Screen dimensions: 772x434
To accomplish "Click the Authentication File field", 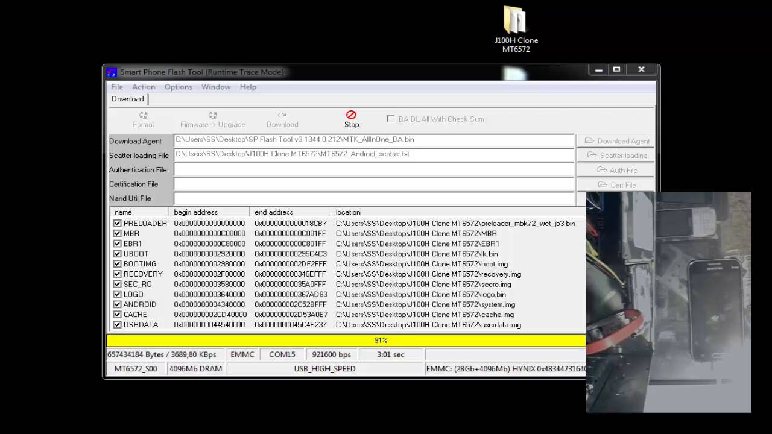I will pyautogui.click(x=374, y=170).
